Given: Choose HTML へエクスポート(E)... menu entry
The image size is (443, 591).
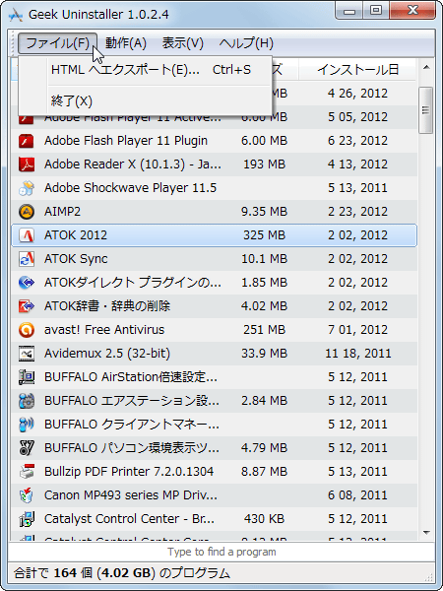Looking at the screenshot, I should [x=151, y=70].
